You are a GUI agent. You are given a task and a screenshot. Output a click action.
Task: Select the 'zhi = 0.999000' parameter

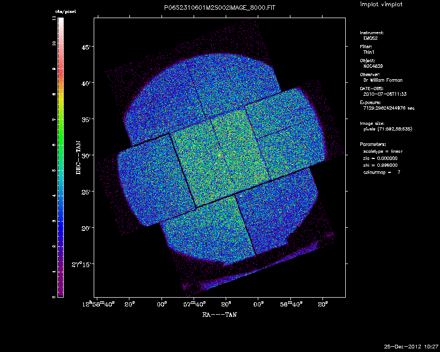click(x=380, y=165)
